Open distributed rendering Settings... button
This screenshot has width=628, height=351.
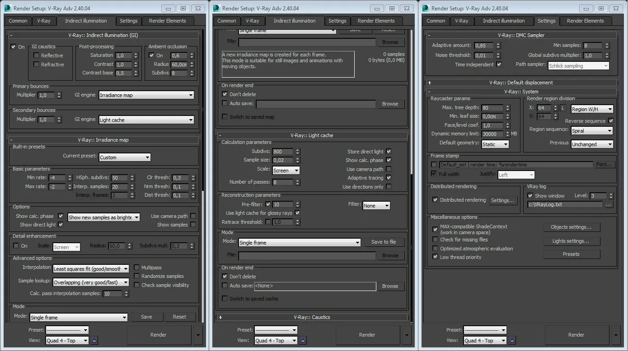(x=502, y=200)
